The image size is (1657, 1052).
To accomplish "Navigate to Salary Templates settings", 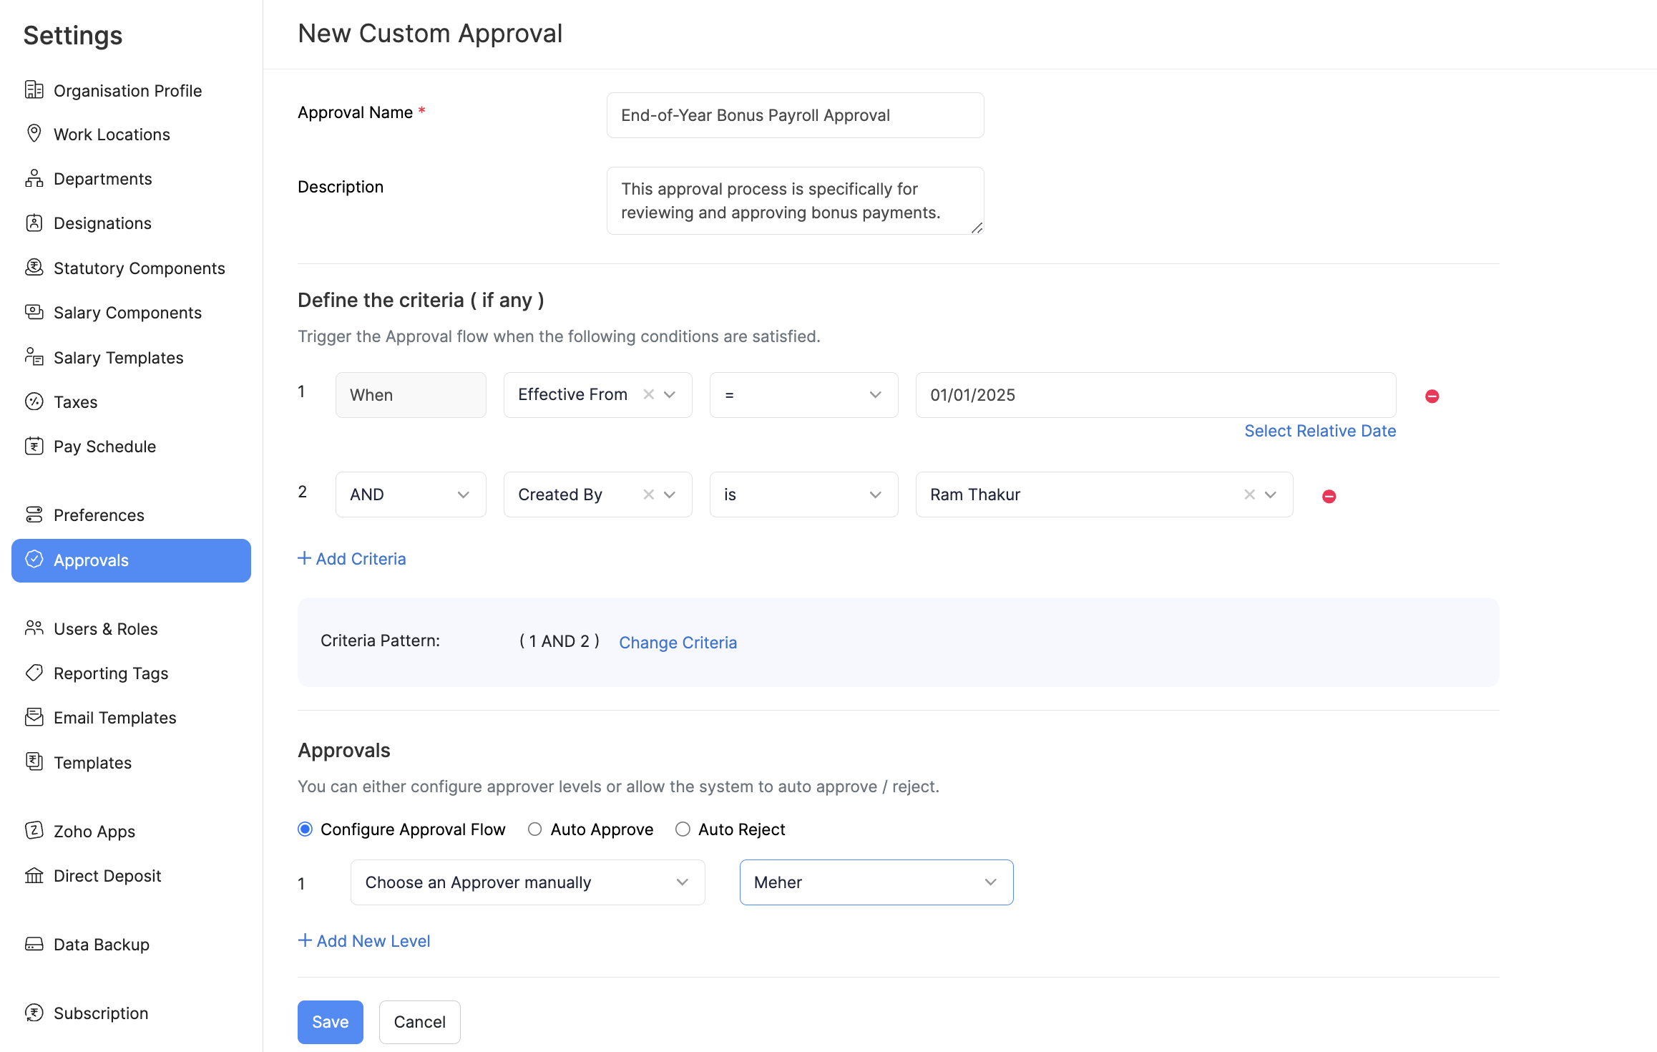I will [117, 357].
